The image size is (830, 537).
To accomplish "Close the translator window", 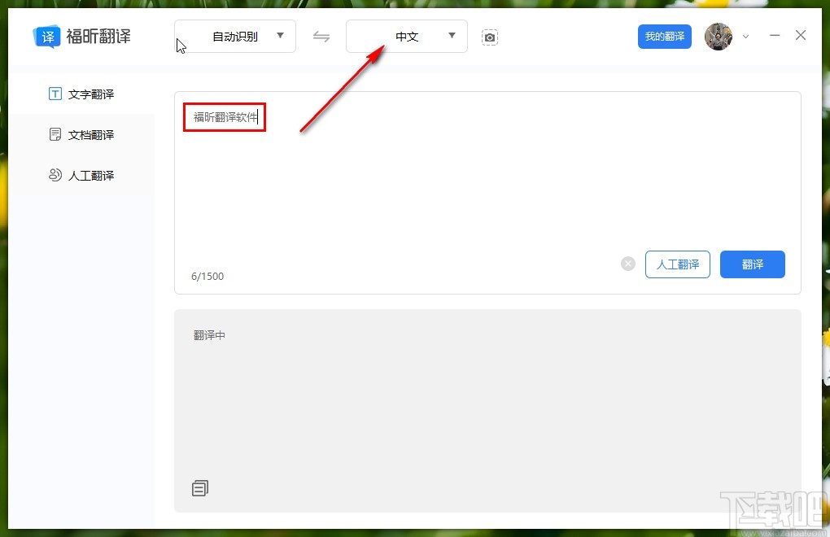I will click(801, 36).
